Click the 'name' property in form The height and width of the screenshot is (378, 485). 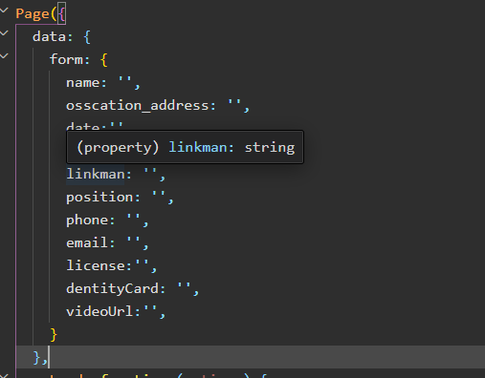click(82, 83)
